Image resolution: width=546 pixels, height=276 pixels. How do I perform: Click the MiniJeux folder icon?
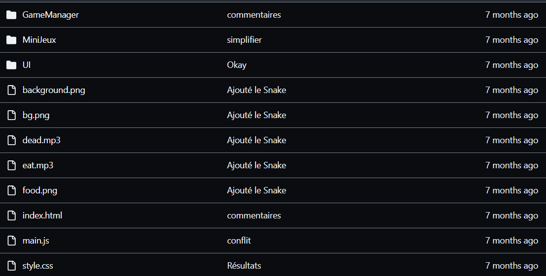pyautogui.click(x=11, y=40)
